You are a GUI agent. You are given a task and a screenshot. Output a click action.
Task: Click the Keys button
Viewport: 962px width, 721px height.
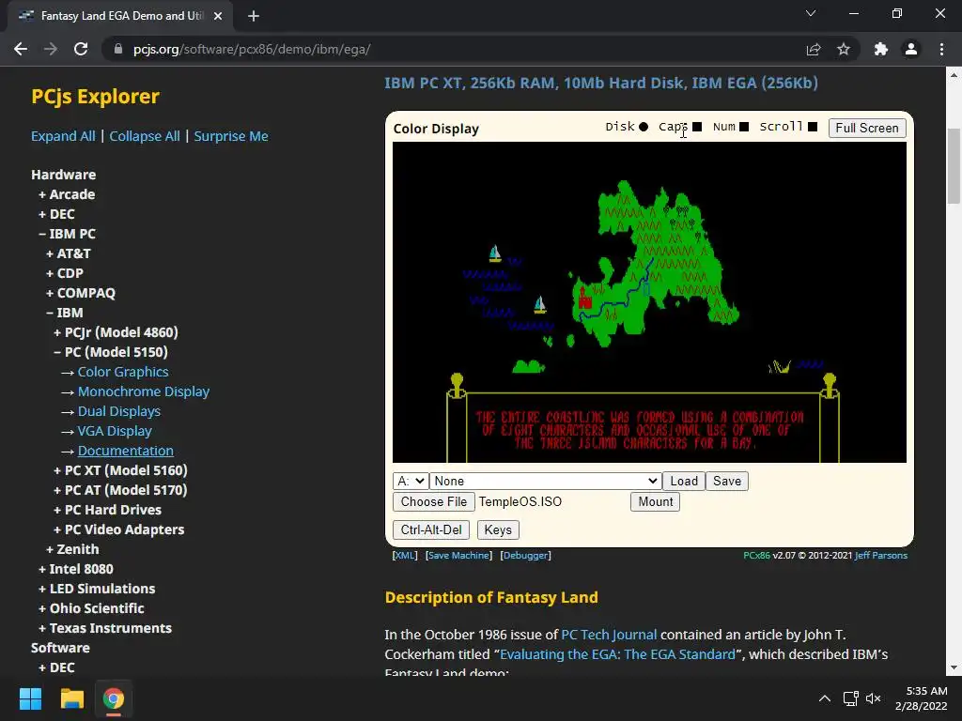498,529
